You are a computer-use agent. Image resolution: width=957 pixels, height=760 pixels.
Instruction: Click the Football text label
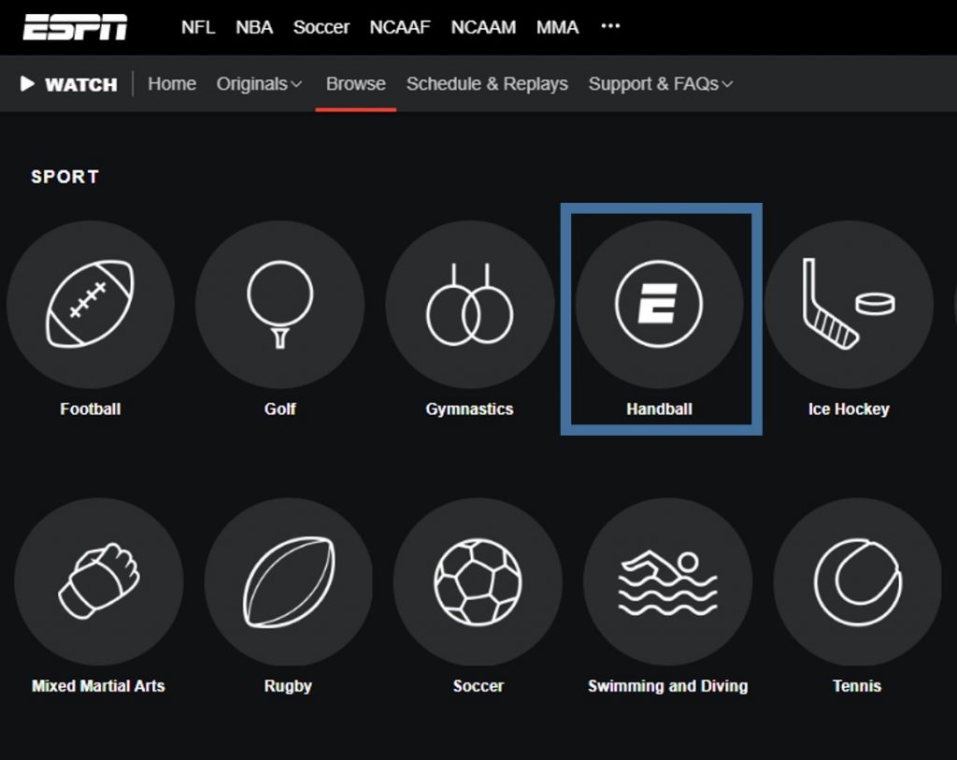click(x=91, y=409)
